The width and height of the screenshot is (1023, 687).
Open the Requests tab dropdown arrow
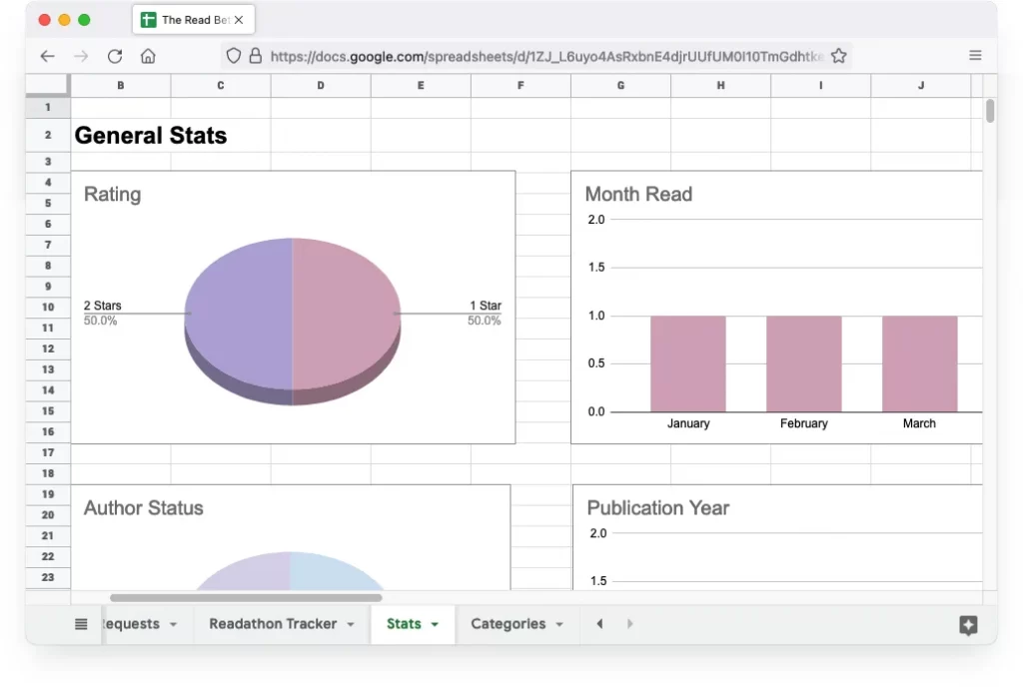pyautogui.click(x=173, y=624)
